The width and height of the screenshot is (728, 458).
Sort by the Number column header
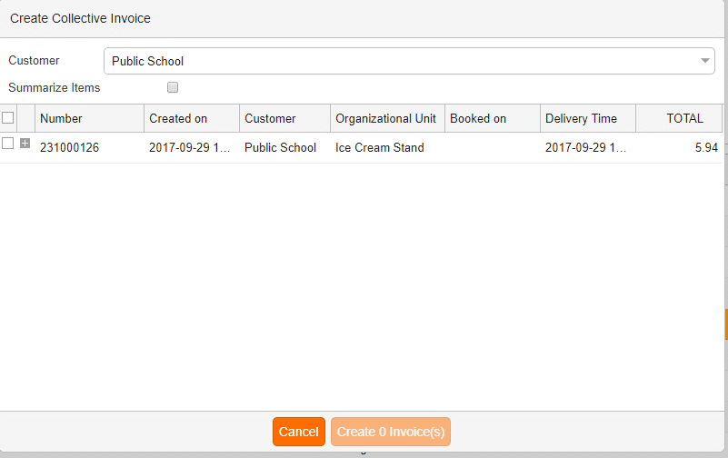(x=90, y=118)
